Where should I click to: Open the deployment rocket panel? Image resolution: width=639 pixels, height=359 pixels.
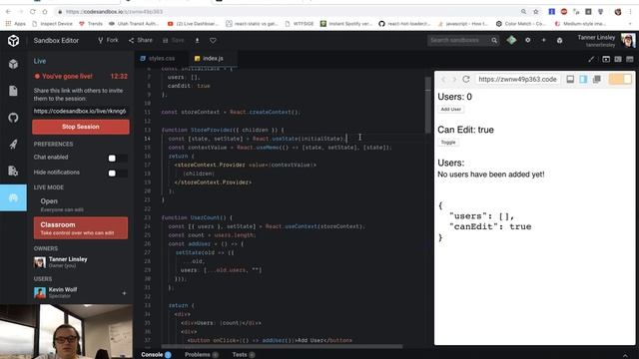13,144
